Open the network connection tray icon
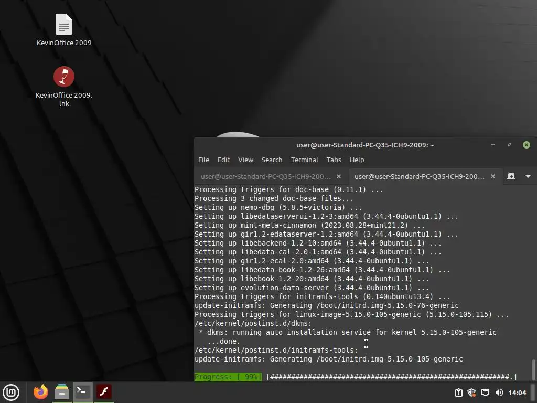The width and height of the screenshot is (537, 403). click(485, 393)
